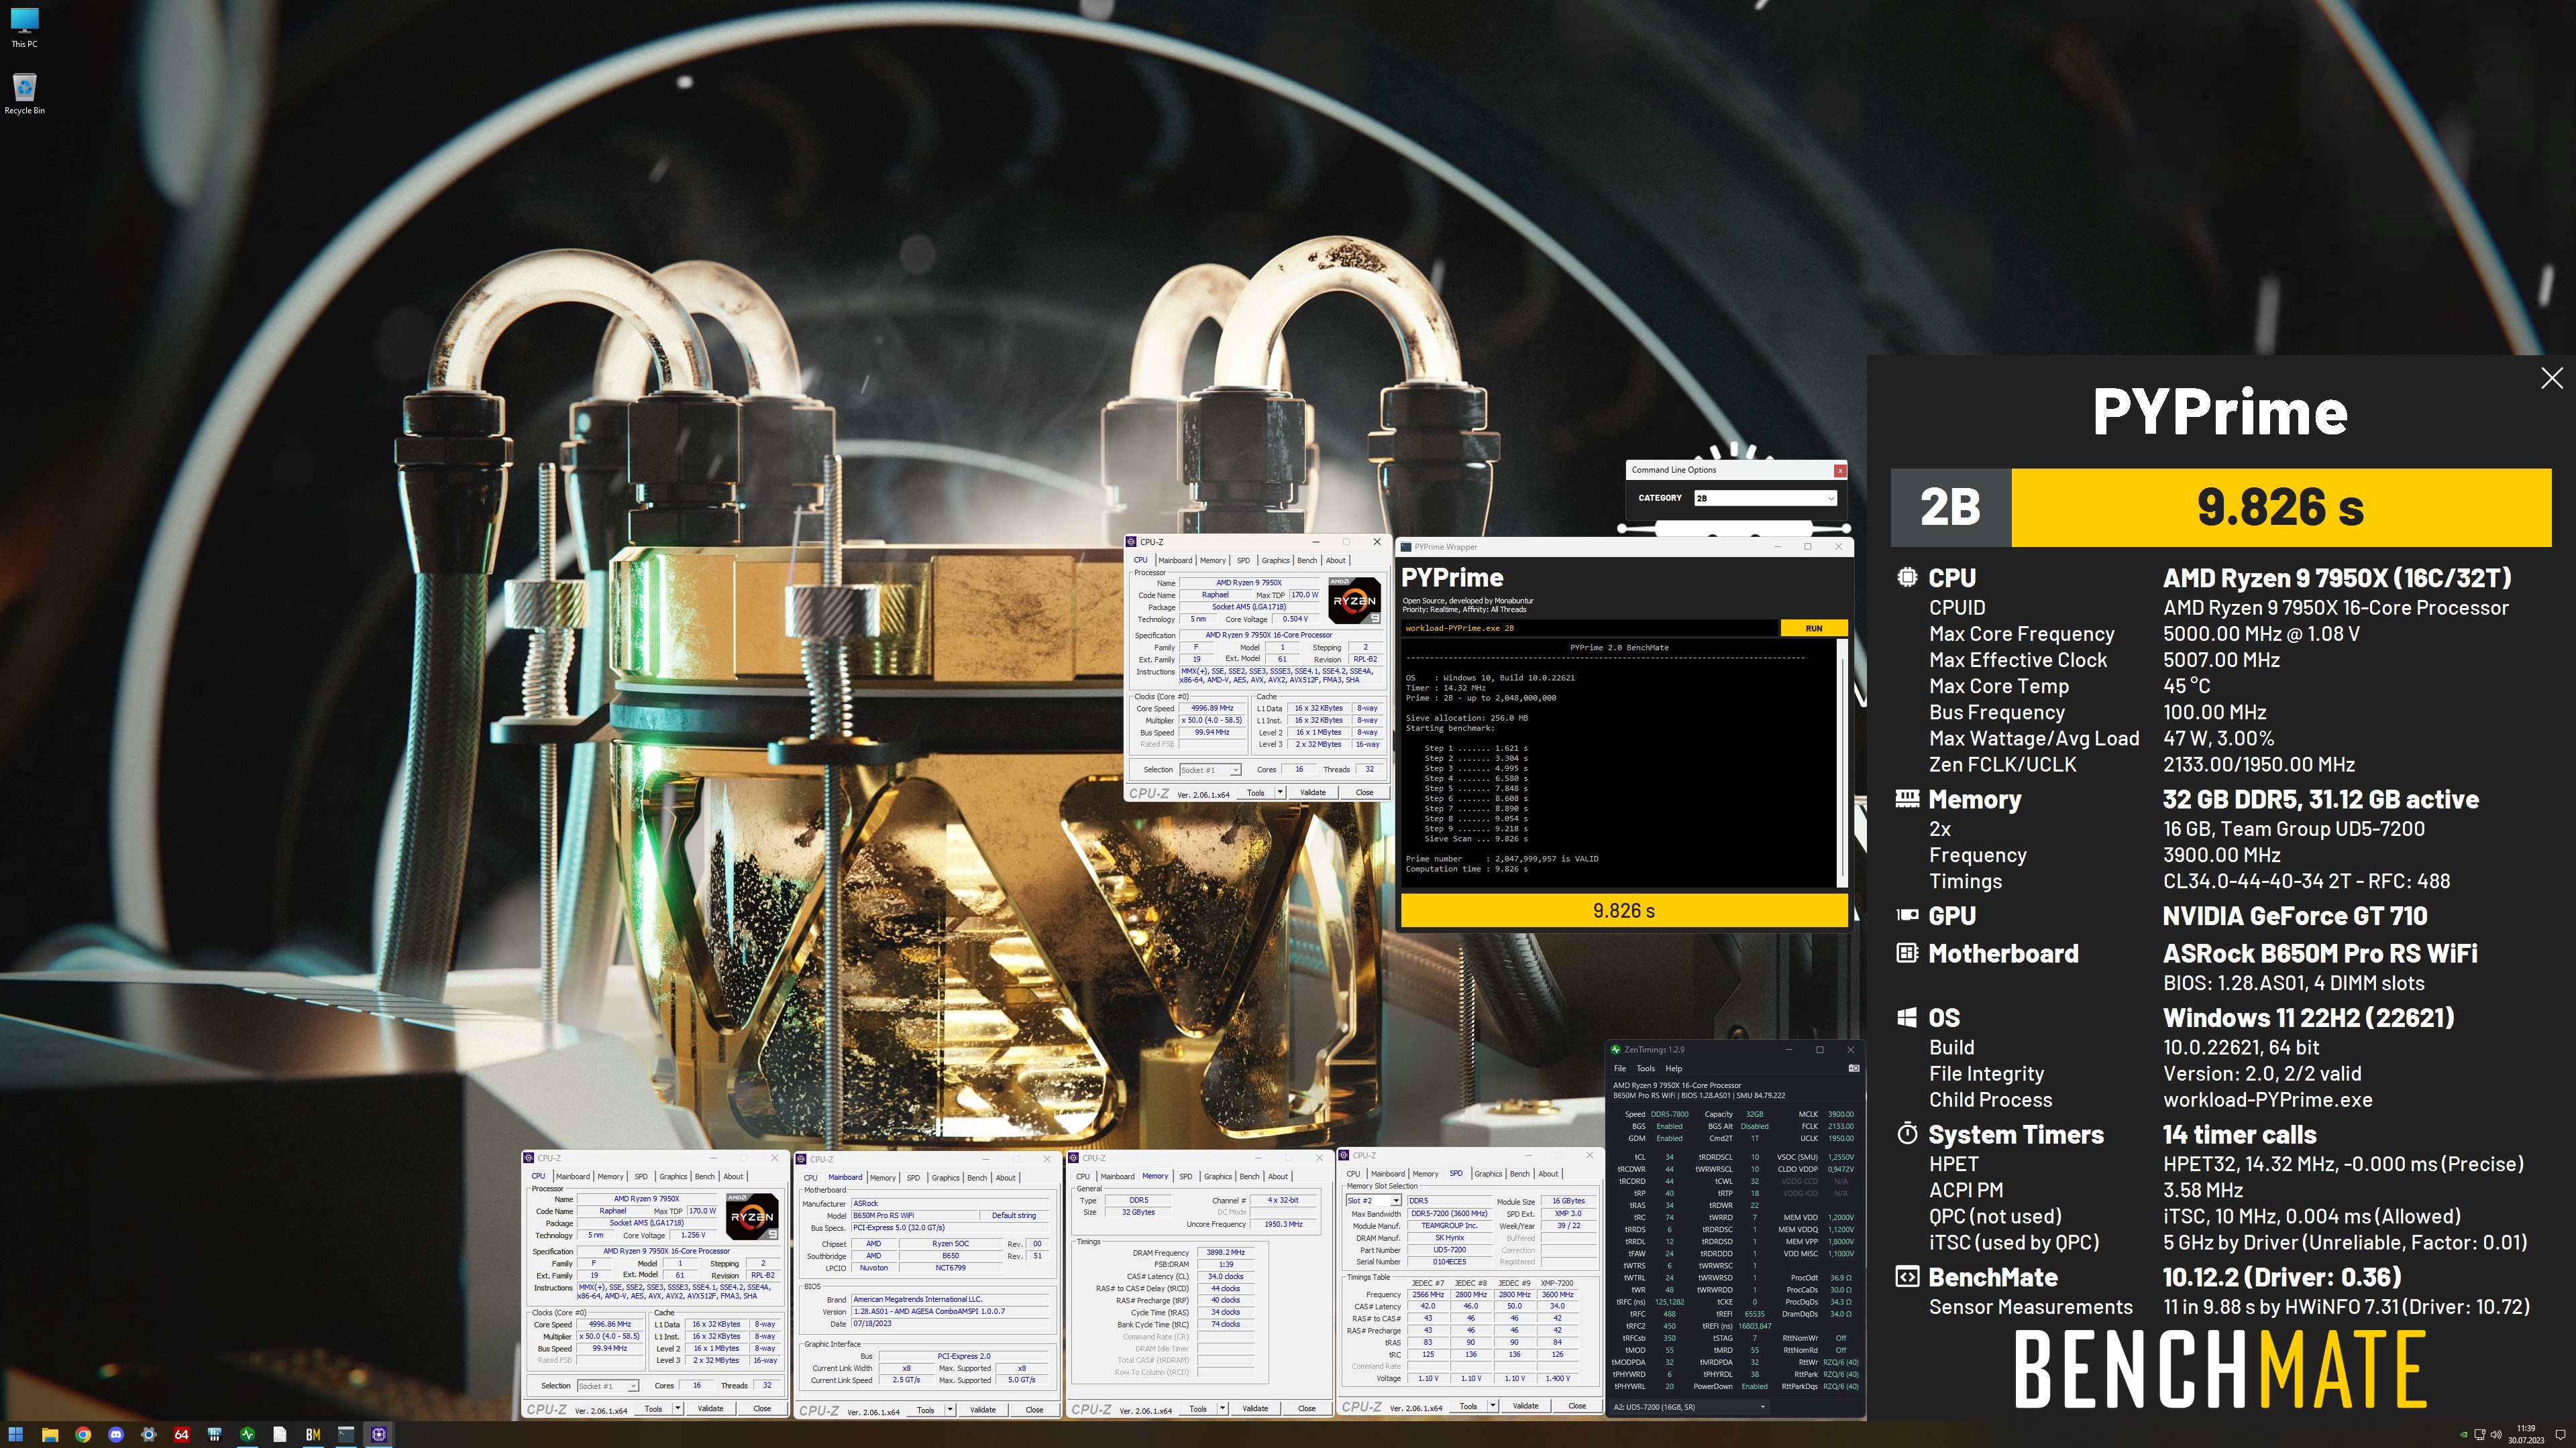Screen dimensions: 2576x1448
Task: Click the taskbar clock showing 11:39
Action: tap(2526, 1434)
